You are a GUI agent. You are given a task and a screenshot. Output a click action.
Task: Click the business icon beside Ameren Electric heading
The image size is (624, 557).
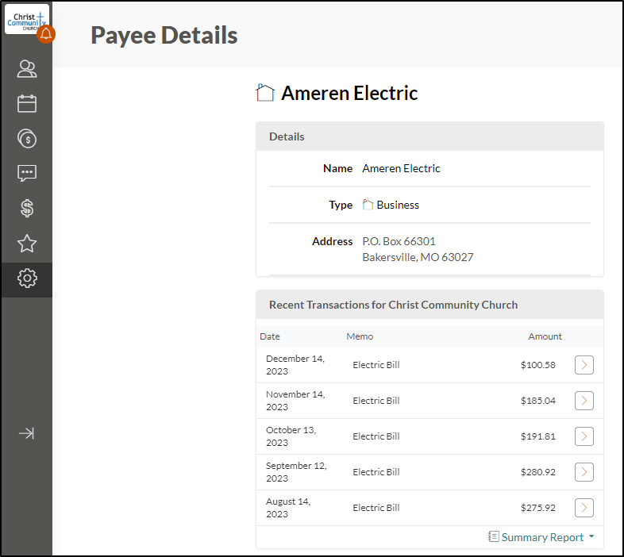[265, 93]
